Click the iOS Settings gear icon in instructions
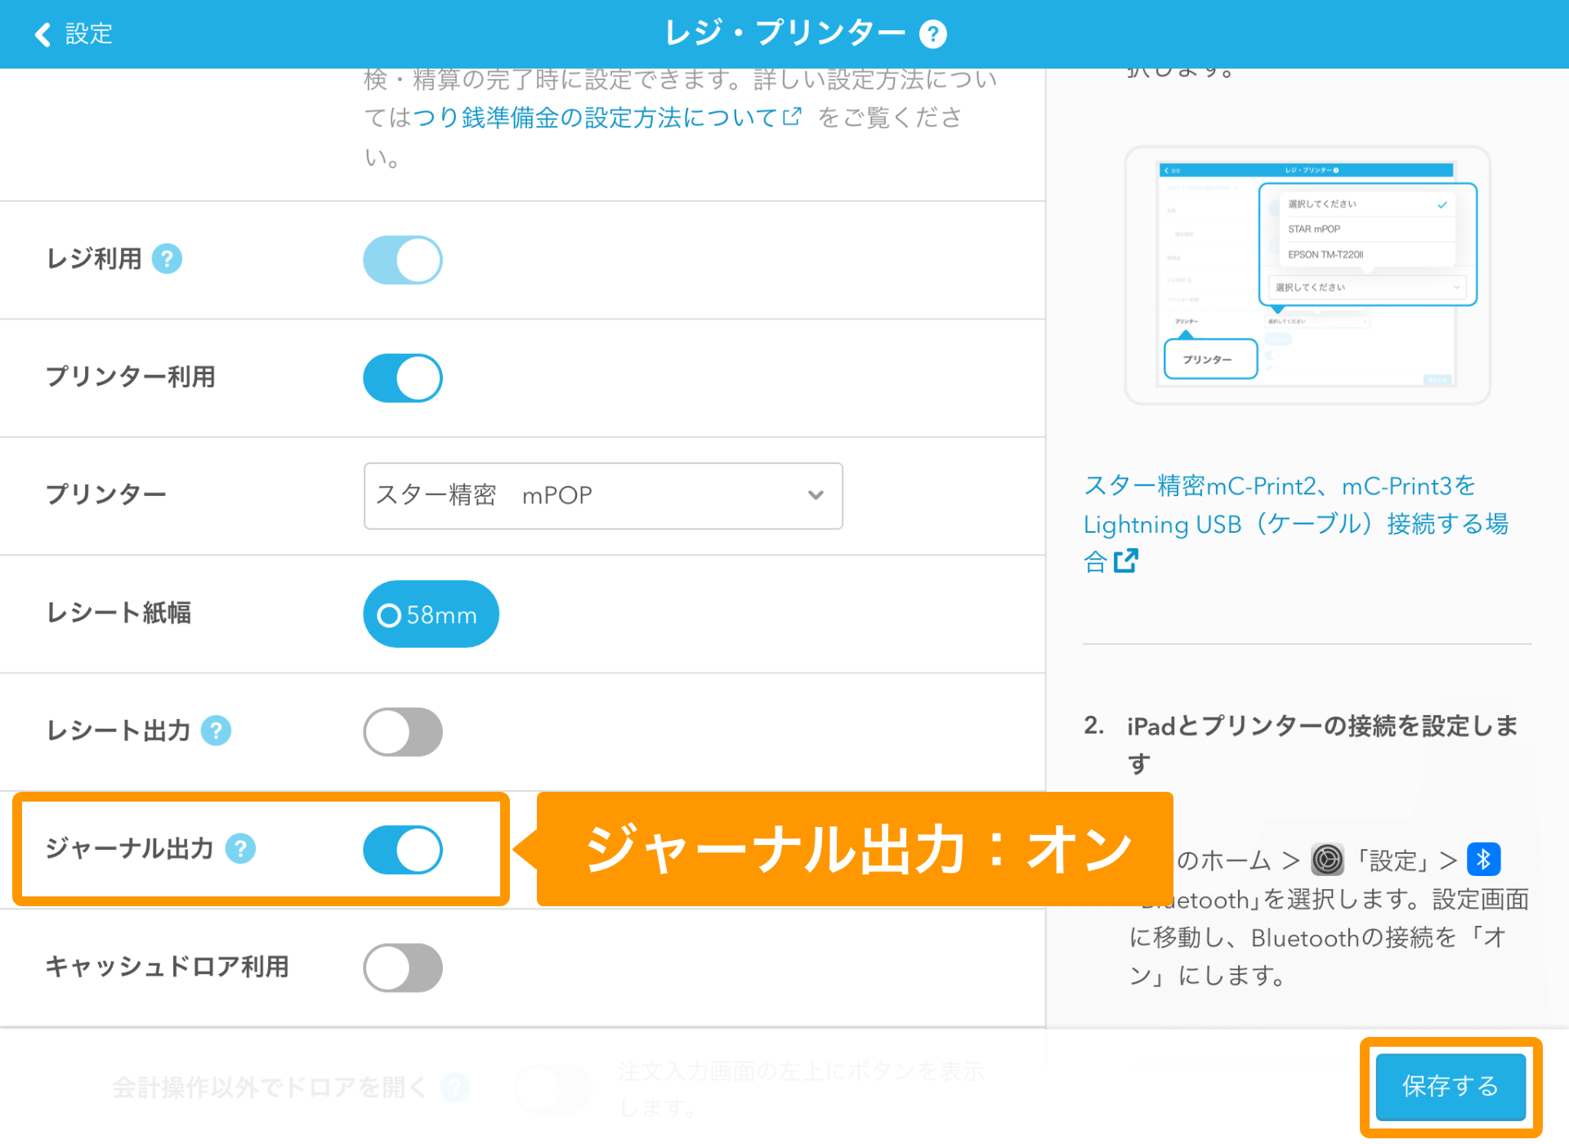This screenshot has height=1144, width=1569. point(1327,860)
